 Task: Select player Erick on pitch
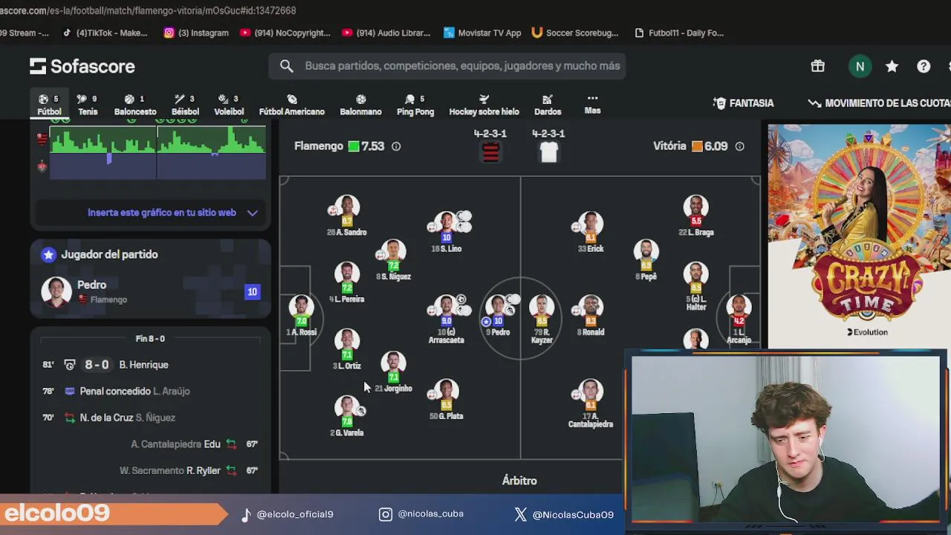pos(591,232)
